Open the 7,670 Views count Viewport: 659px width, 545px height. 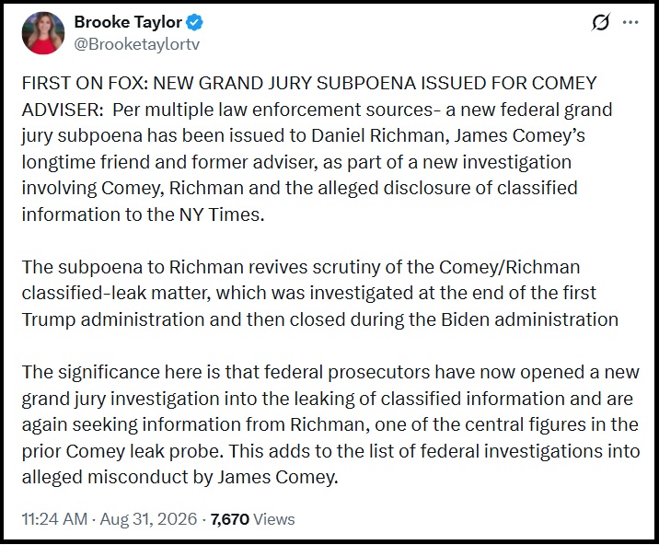pyautogui.click(x=252, y=519)
